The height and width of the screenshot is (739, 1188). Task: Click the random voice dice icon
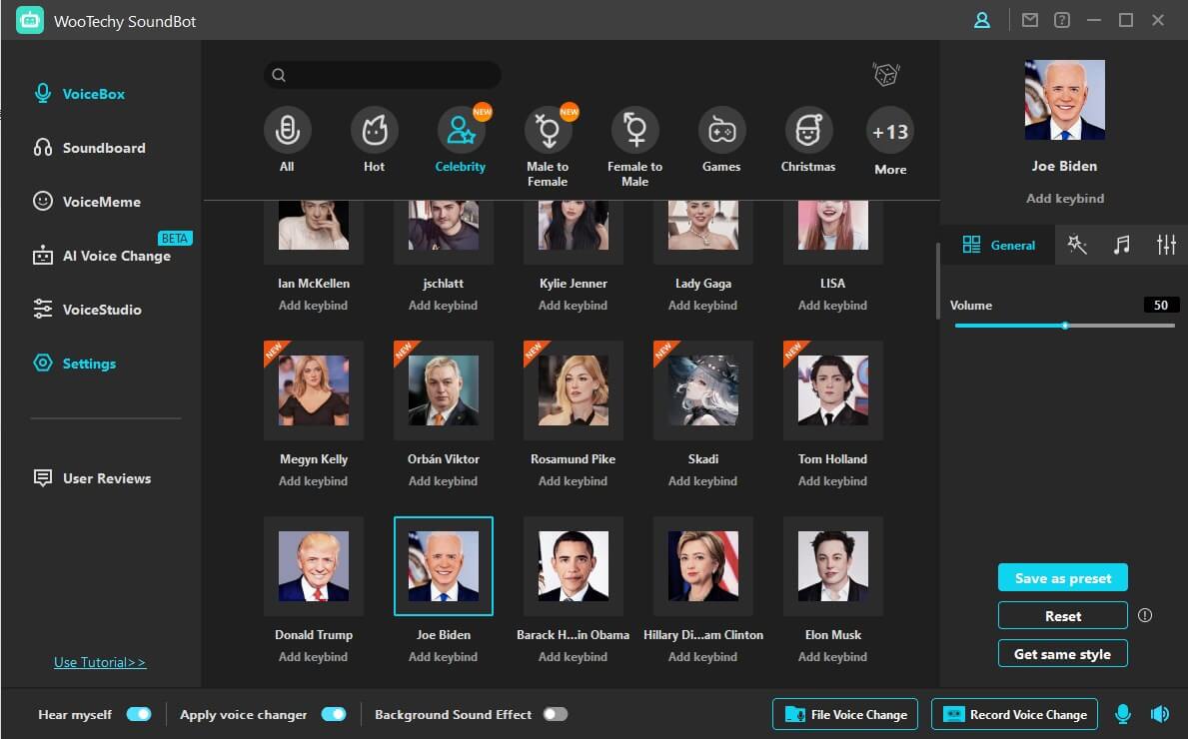coord(885,75)
